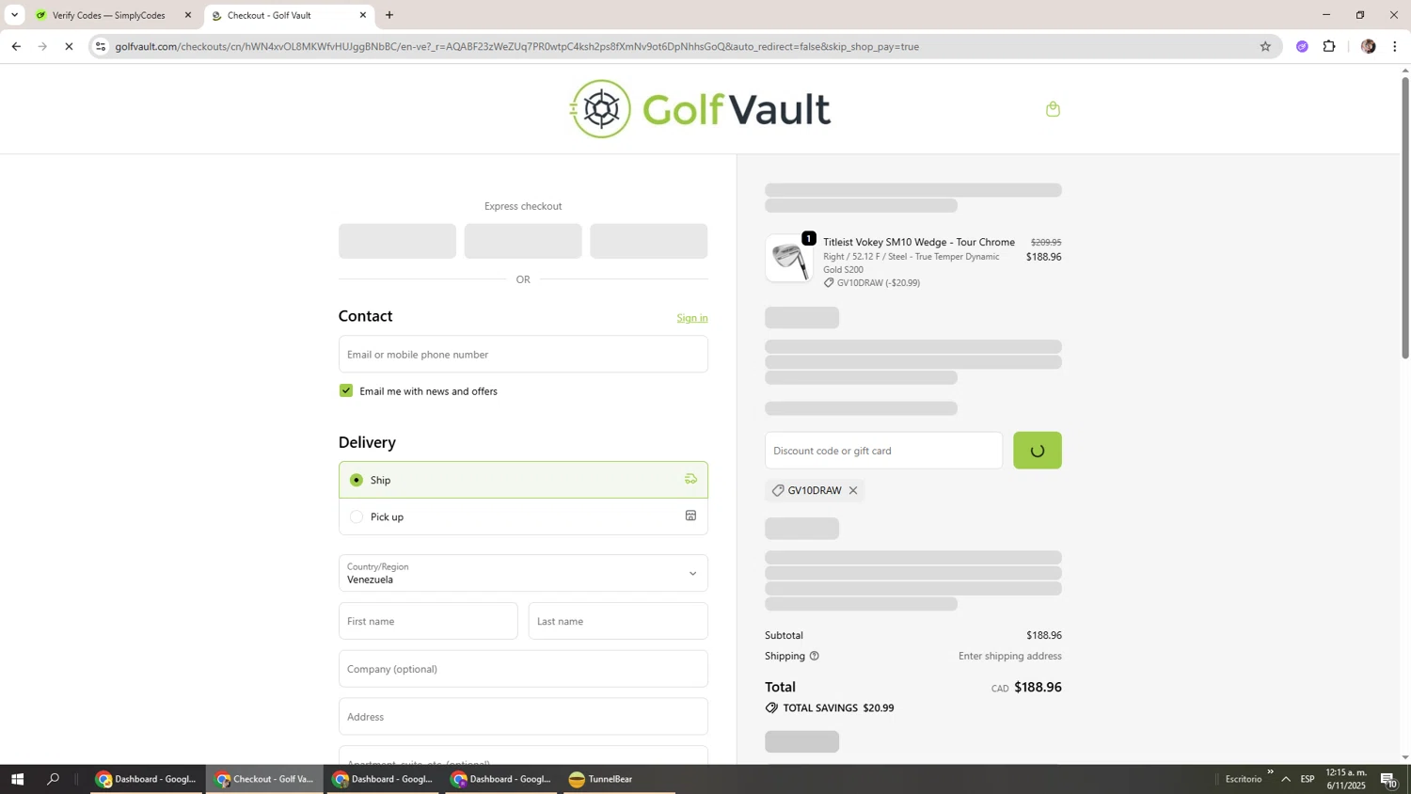
Task: Click the Sign in link
Action: (692, 318)
